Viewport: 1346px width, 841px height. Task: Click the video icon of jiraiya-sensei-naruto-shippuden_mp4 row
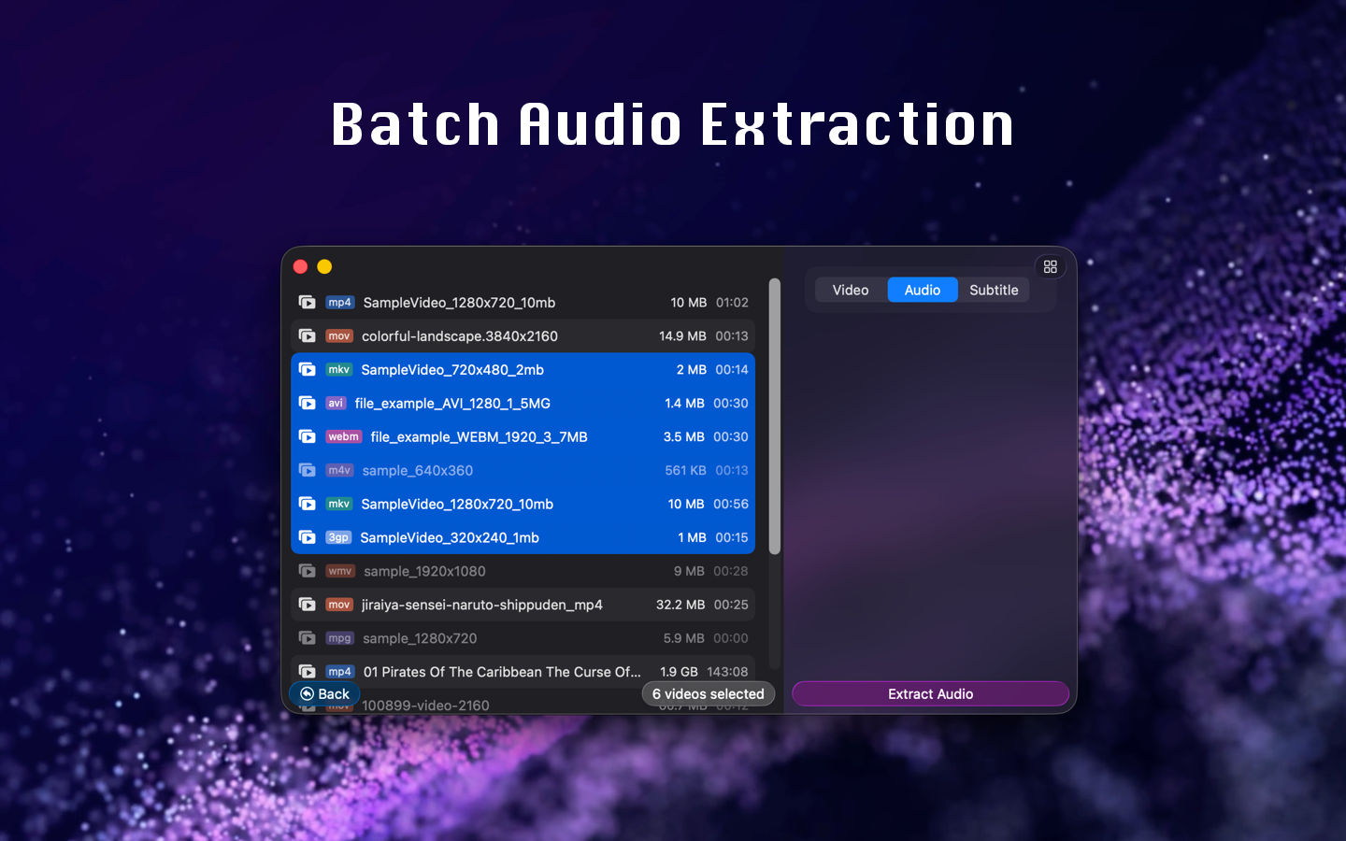point(307,605)
